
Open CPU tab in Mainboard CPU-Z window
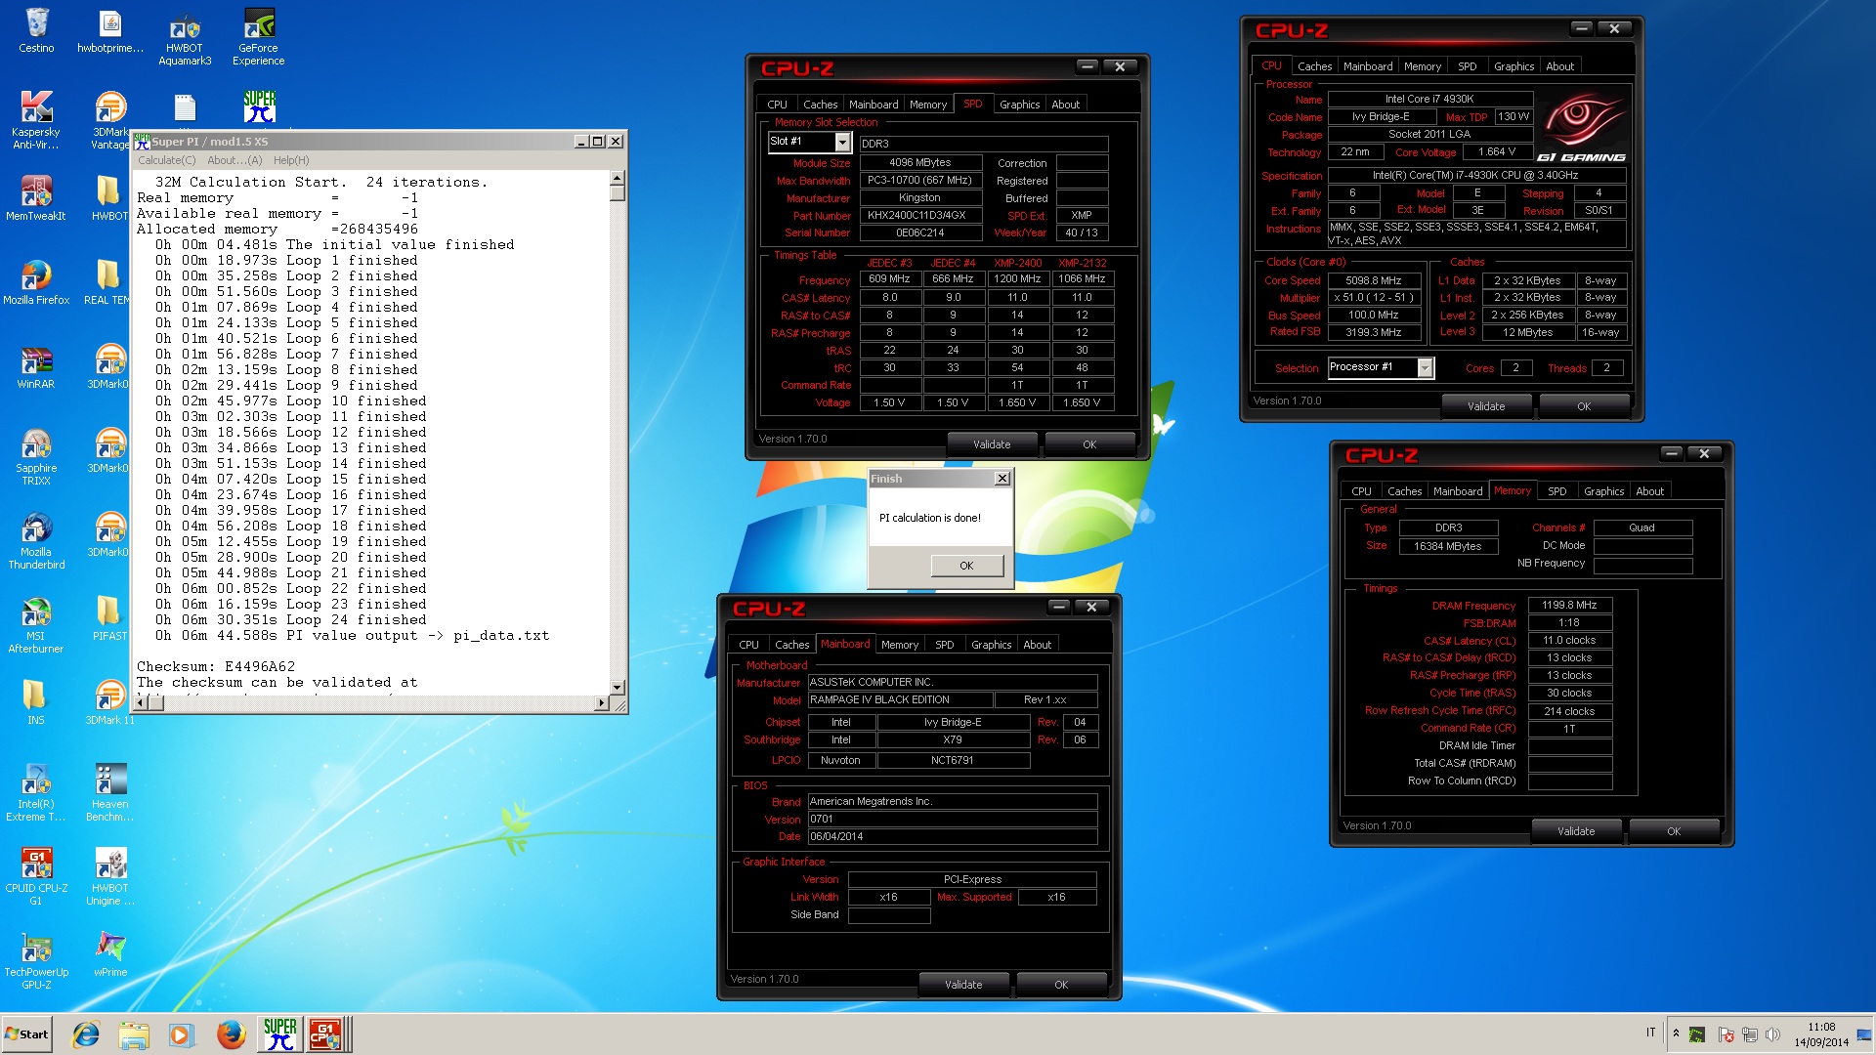[748, 645]
